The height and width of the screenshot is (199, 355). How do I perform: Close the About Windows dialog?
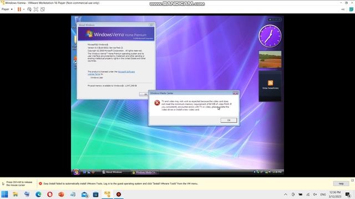coord(151,25)
